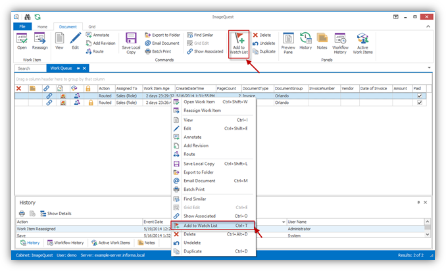Close the Work Queue tab
This screenshot has height=271, width=446.
coord(84,68)
